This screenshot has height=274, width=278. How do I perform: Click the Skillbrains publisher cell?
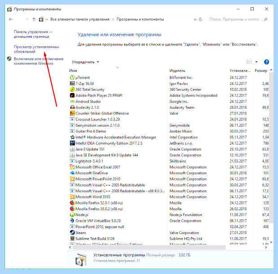(x=178, y=161)
